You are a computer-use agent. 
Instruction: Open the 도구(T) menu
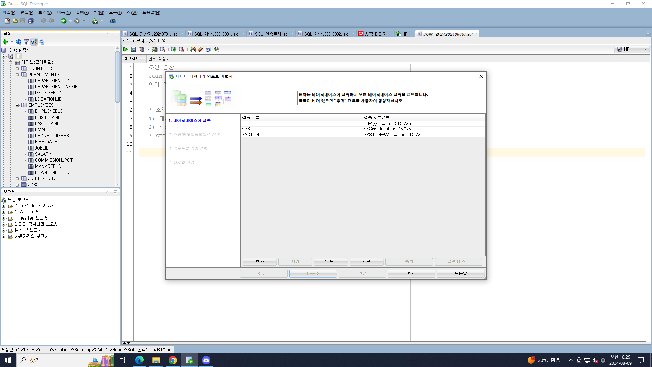coord(115,13)
